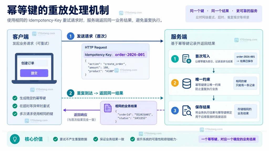Click the green number 1 badge in 首次写入

[175, 59]
